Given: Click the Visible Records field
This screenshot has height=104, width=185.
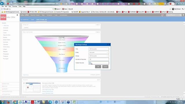Looking at the screenshot, I should click(99, 63).
